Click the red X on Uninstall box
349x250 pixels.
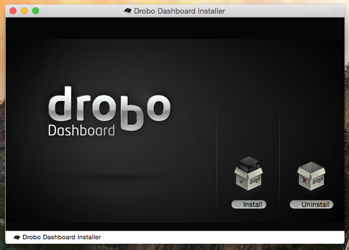305,182
